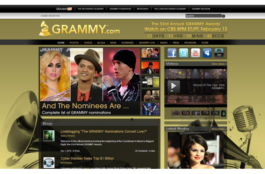The width and height of the screenshot is (265, 174).
Task: Select third slideshow thumbnail showing phone screens
Action: [150, 82]
